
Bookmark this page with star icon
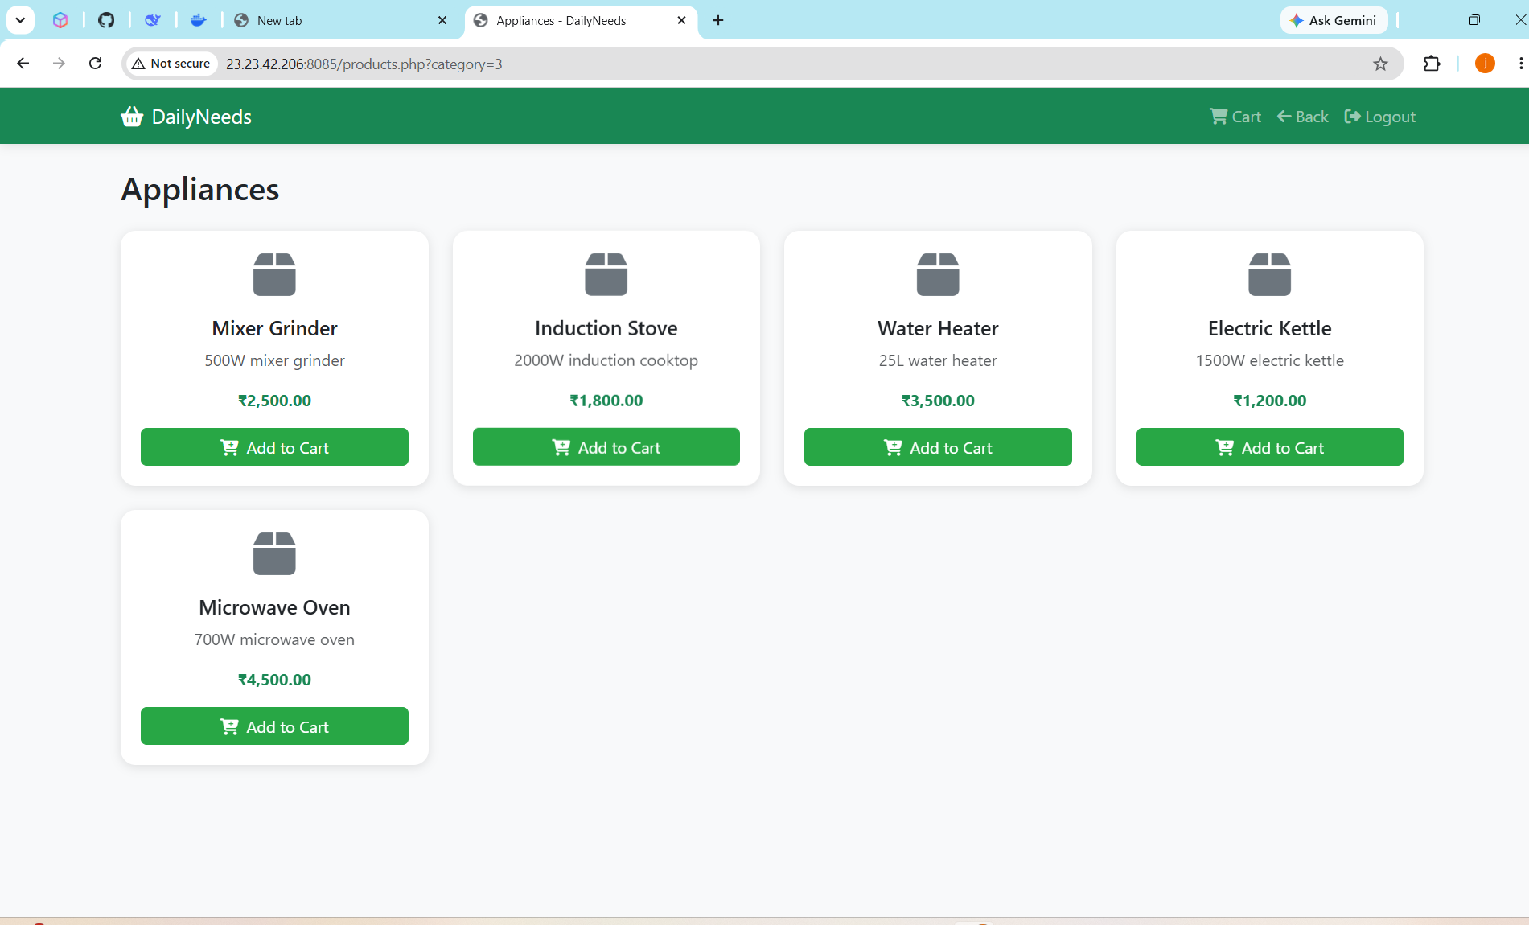[1380, 64]
